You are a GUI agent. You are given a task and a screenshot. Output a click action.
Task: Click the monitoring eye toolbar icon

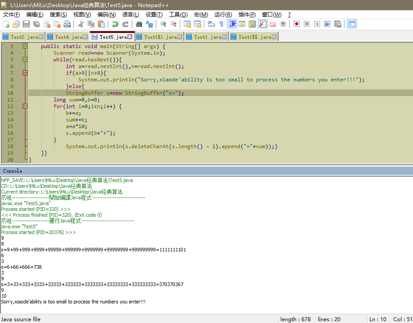283,24
